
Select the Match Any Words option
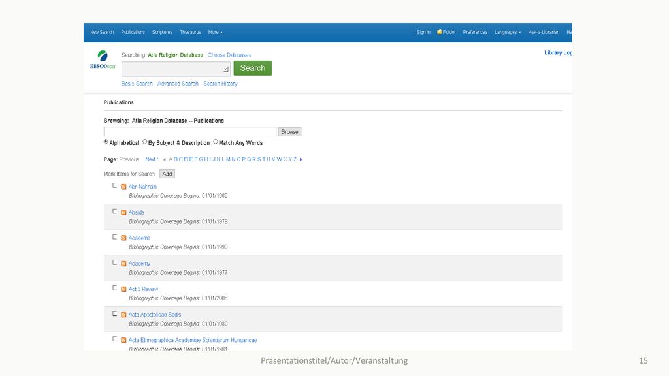point(216,142)
